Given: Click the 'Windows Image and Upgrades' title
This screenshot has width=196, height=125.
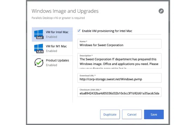Looking at the screenshot, I should tap(65, 11).
